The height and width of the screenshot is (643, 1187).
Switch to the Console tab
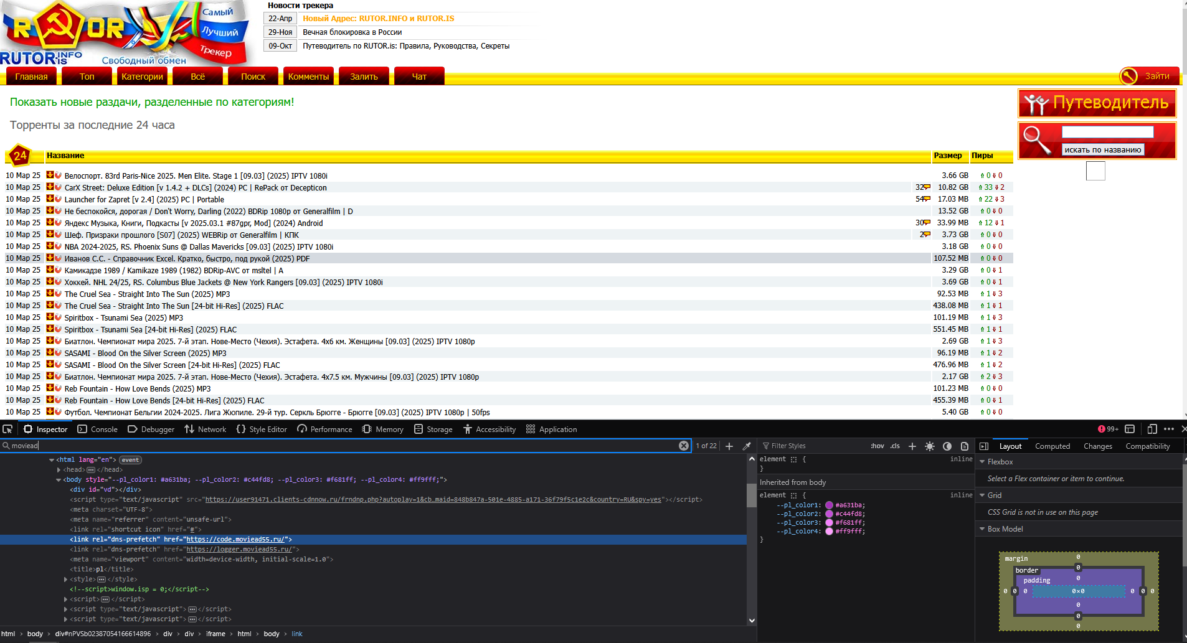tap(97, 429)
